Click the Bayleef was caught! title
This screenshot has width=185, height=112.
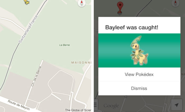pos(132,27)
